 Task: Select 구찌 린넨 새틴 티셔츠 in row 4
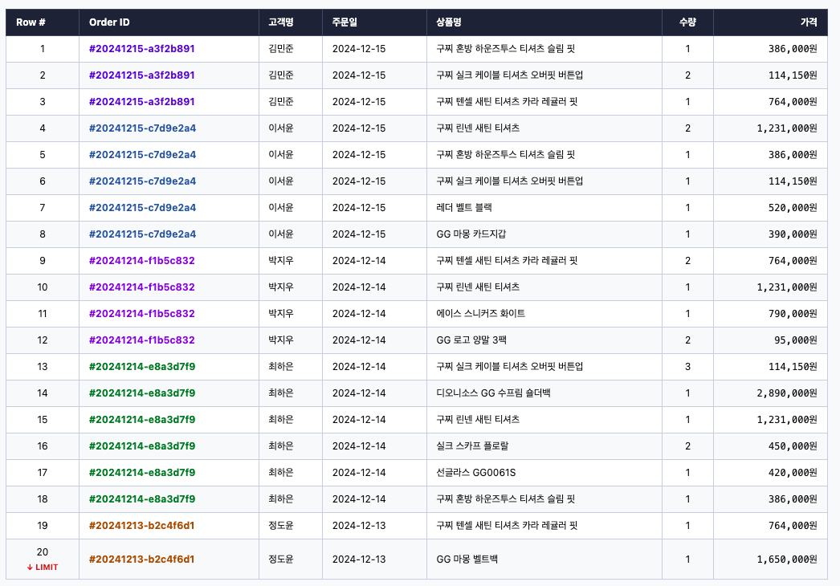478,128
